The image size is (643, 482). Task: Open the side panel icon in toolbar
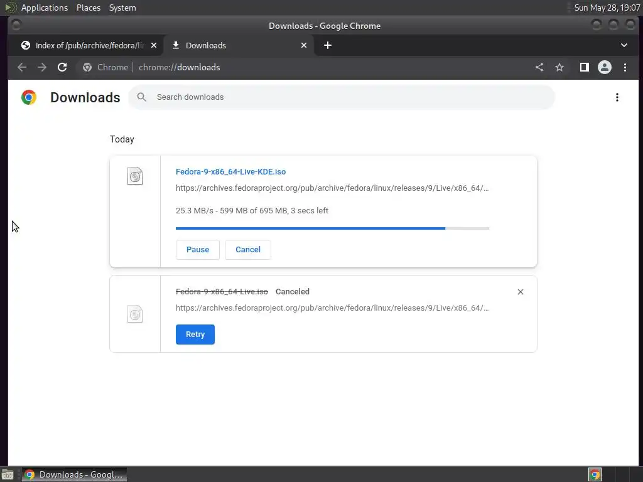[x=585, y=67]
